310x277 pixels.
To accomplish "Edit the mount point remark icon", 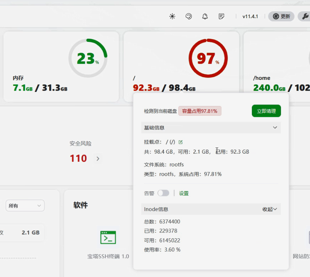I will (180, 142).
